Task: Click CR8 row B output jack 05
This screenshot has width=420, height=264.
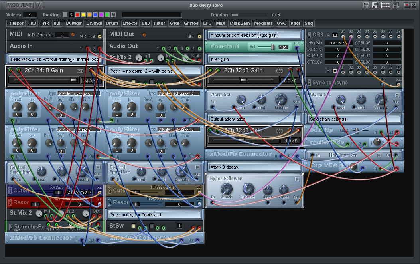Action: tap(375, 72)
